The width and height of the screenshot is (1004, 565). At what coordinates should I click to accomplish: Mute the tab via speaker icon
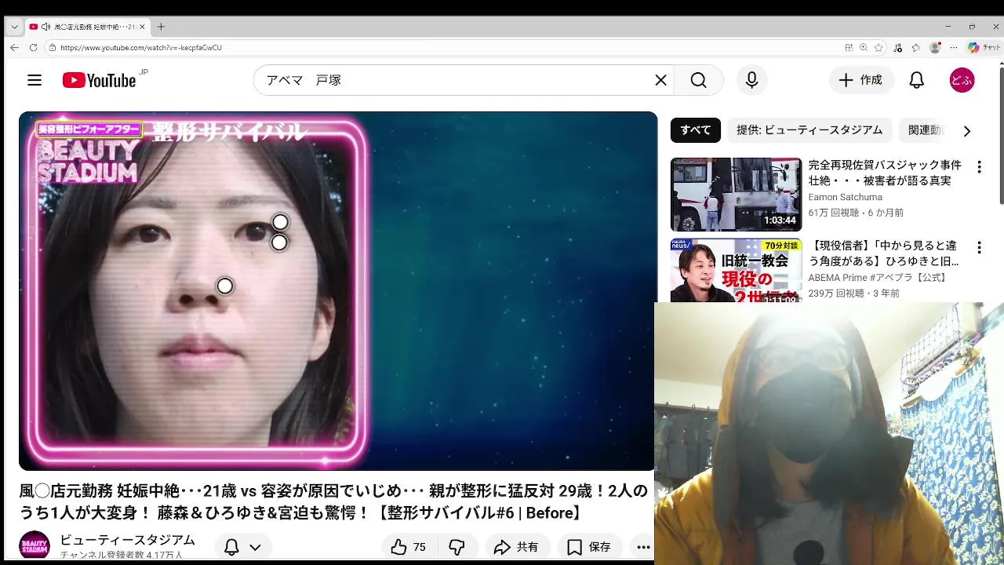coord(46,27)
